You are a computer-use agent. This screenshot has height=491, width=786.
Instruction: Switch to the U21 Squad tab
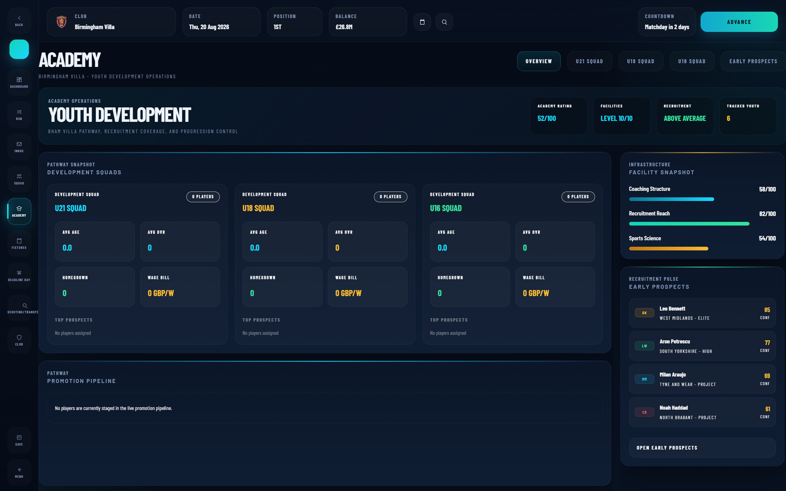[x=589, y=61]
